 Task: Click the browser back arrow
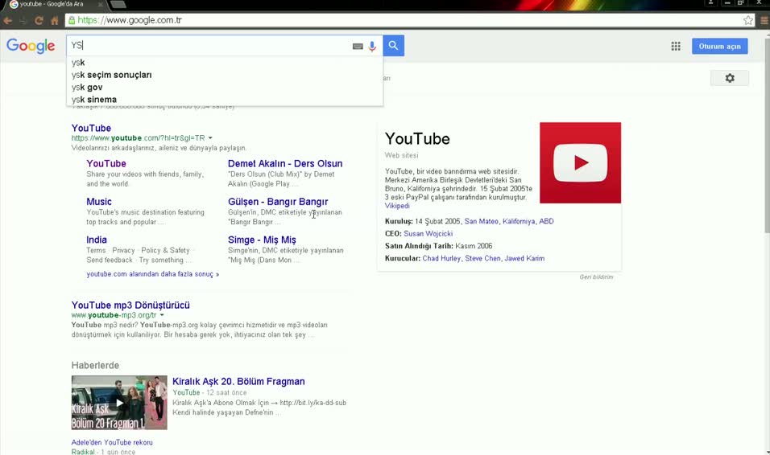(x=7, y=20)
